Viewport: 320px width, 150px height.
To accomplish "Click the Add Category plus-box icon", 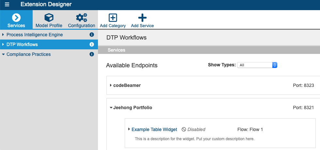I will click(x=113, y=18).
